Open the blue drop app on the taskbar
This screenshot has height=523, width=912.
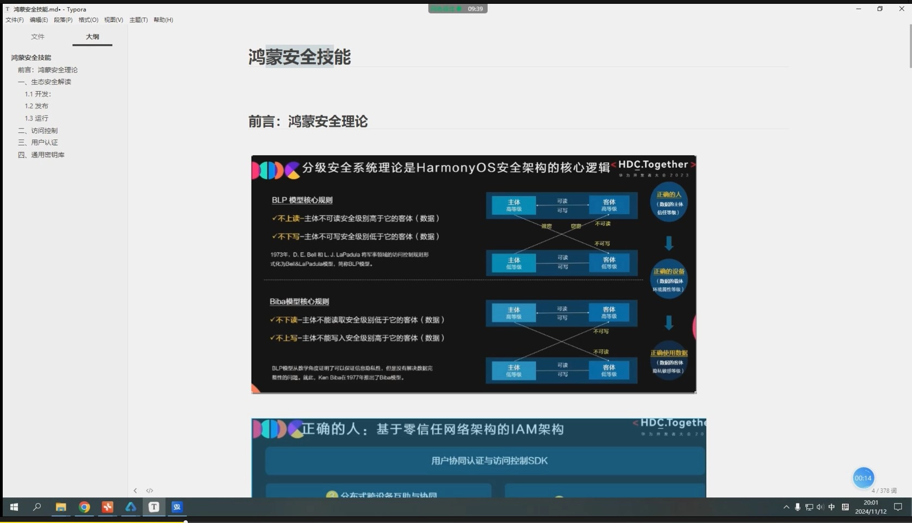click(x=130, y=507)
